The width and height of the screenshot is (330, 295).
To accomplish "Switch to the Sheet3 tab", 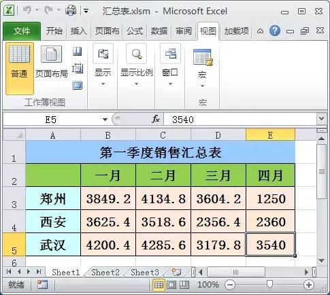I will click(x=145, y=272).
